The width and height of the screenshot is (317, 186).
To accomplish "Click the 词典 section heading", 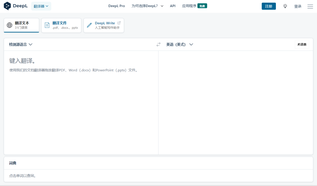I will pos(13,163).
